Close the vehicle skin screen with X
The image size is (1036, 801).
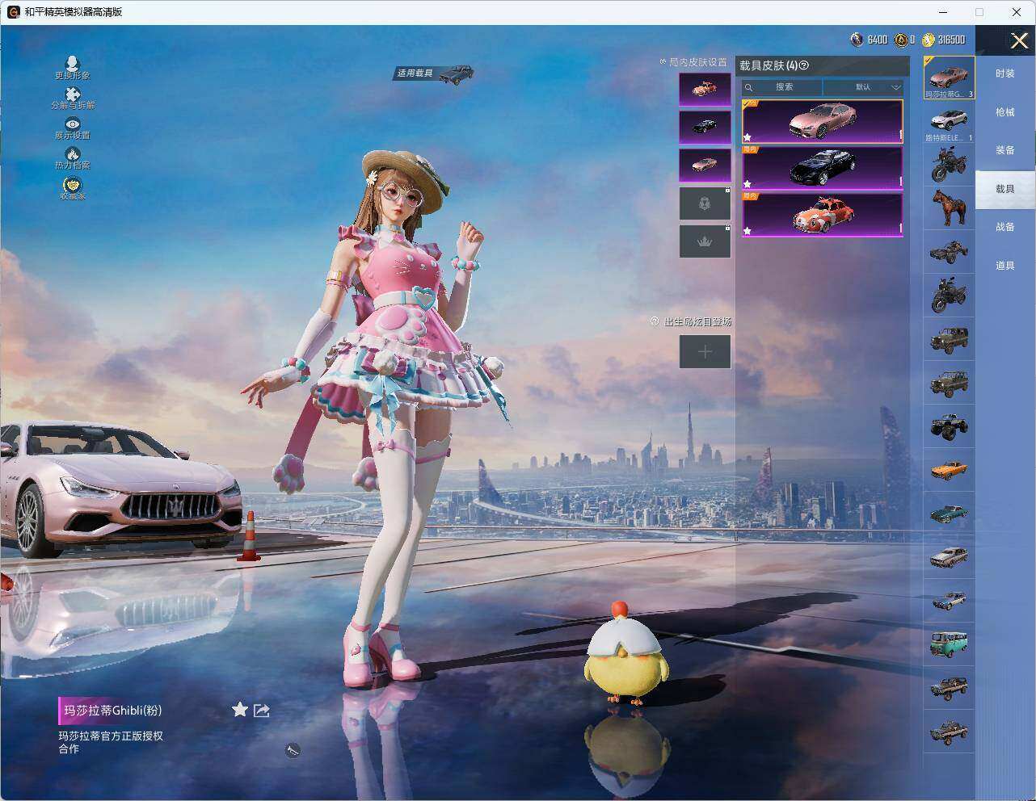pos(1019,41)
